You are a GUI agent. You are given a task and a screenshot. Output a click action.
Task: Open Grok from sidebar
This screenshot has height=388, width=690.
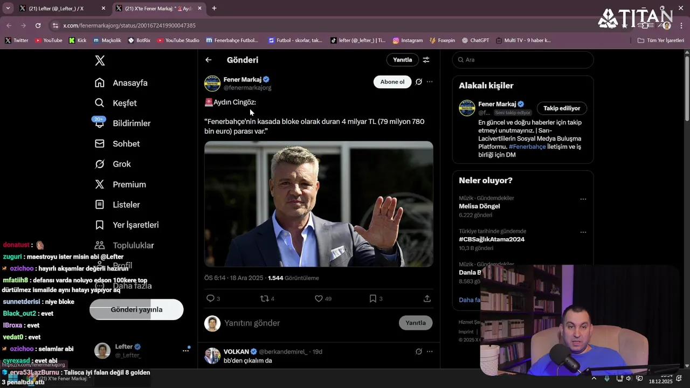(113, 164)
